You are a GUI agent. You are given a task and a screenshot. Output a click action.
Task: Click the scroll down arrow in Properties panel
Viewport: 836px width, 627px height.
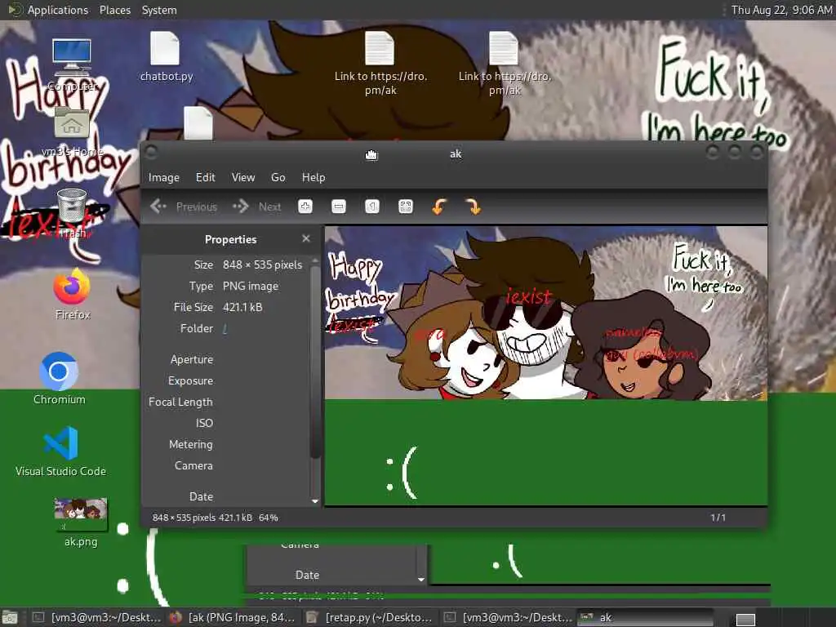315,501
